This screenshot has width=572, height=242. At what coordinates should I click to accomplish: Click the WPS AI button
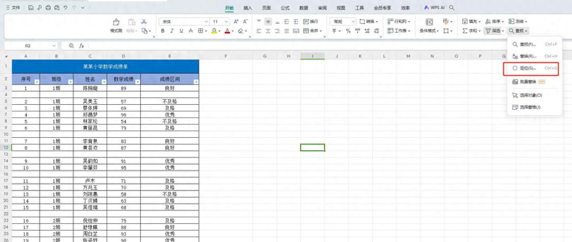(434, 8)
